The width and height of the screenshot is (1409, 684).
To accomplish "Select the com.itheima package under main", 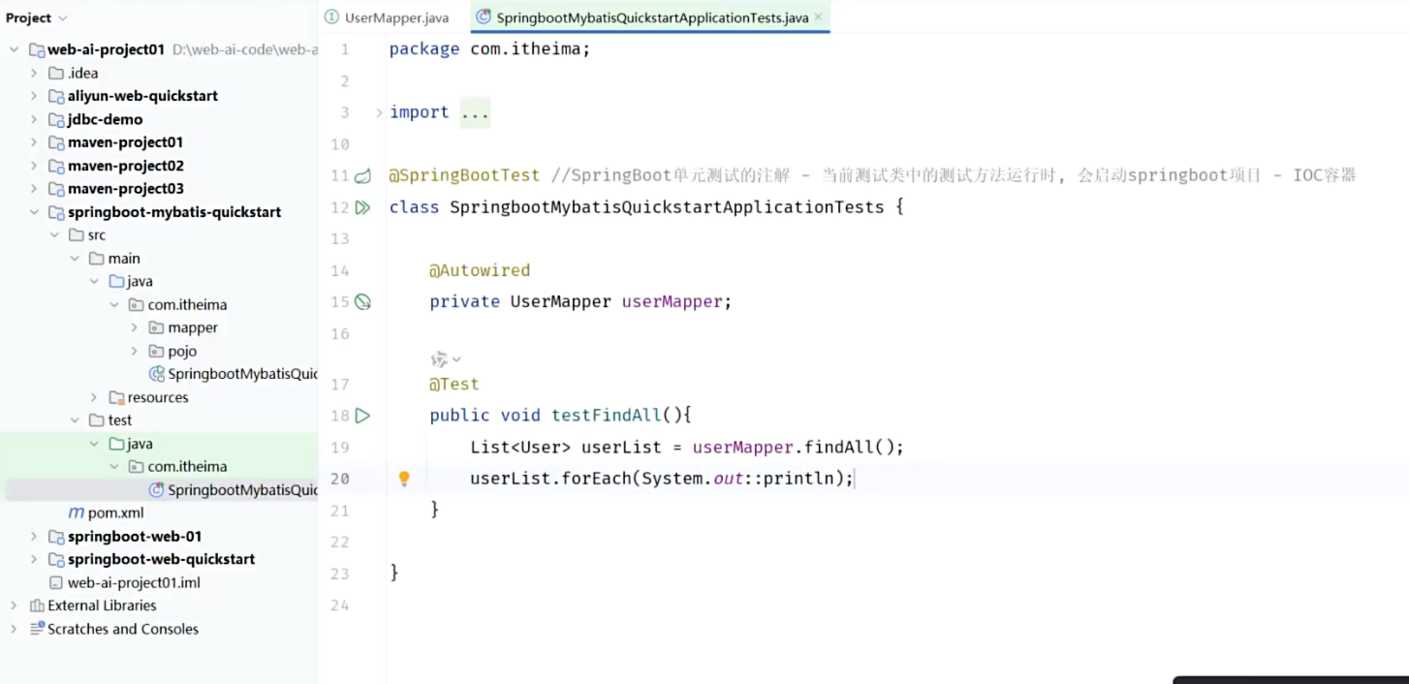I will [x=187, y=304].
